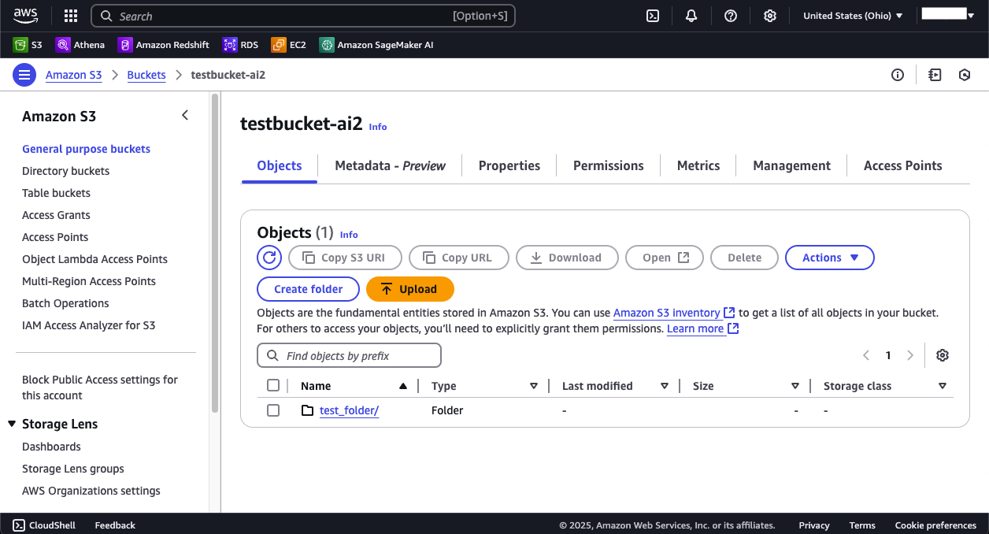Click Info link beside Objects heading
Image resolution: width=989 pixels, height=534 pixels.
349,235
